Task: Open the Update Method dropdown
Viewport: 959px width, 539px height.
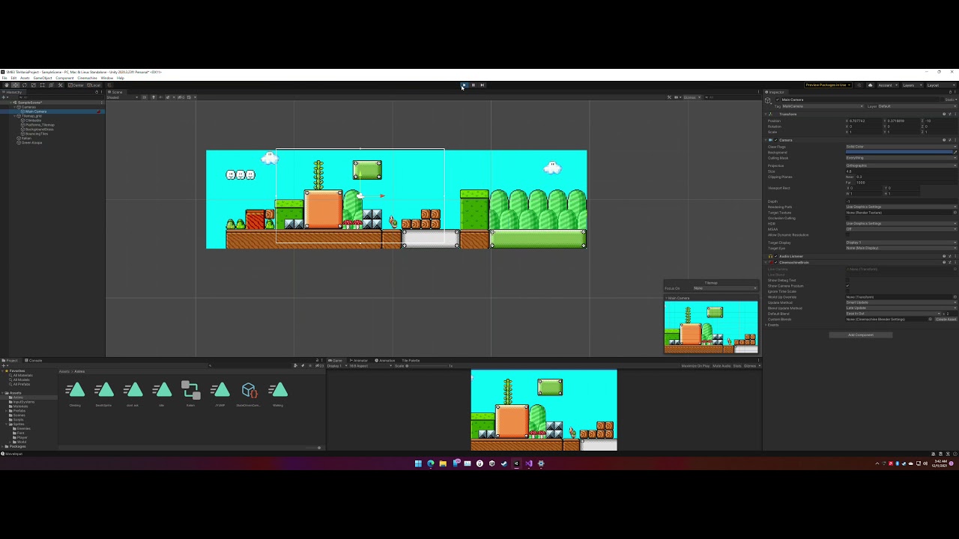Action: tap(901, 302)
